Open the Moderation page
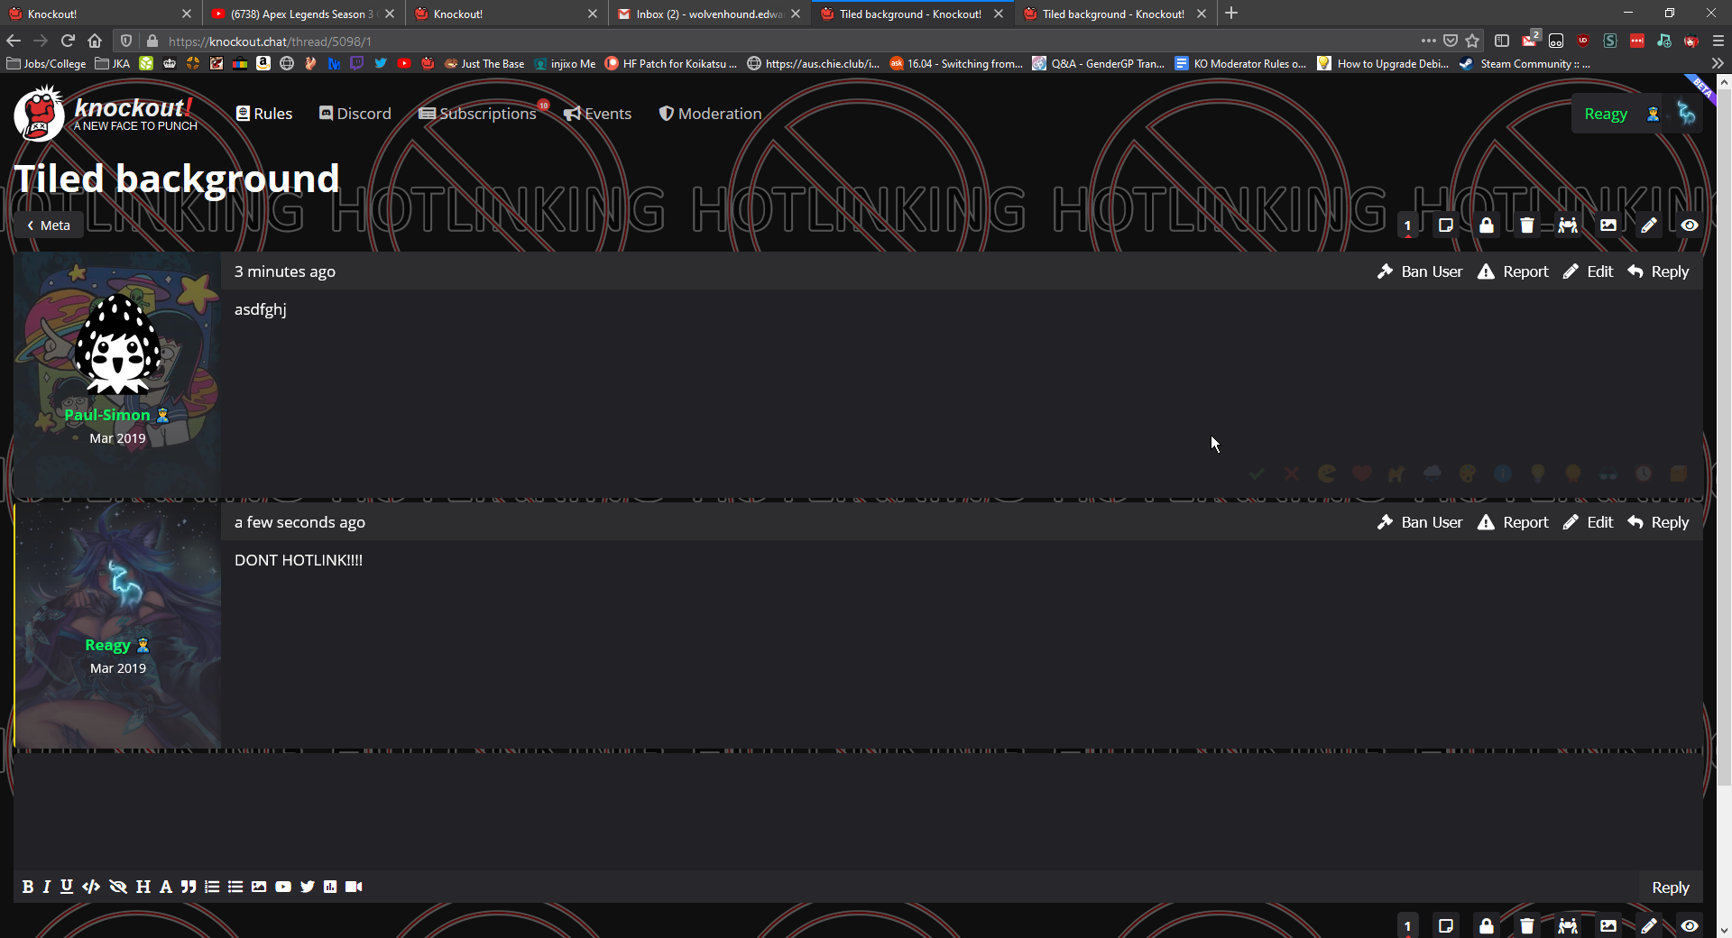The width and height of the screenshot is (1732, 938). (x=711, y=114)
